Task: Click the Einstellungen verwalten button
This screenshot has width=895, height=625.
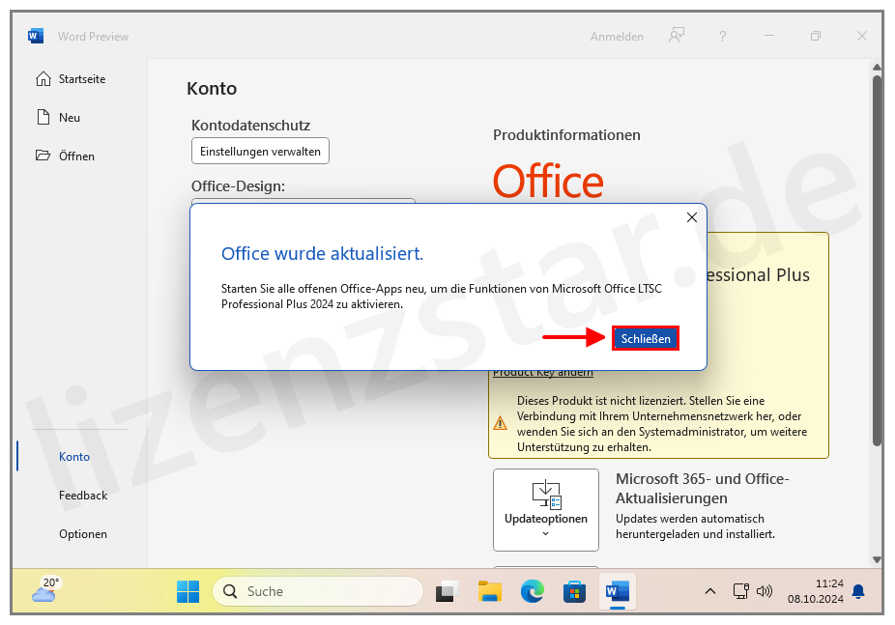Action: [260, 151]
